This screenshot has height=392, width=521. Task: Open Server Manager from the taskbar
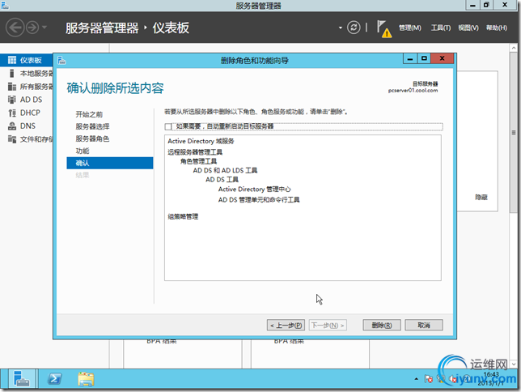click(22, 379)
